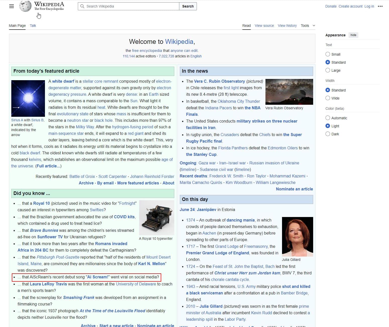Click the 'Wikipedia' welcome heading link
The image size is (389, 327).
(179, 42)
